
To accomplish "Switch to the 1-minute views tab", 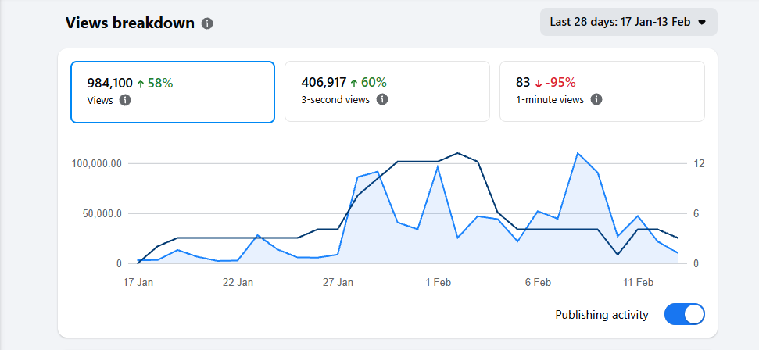I will tap(602, 92).
